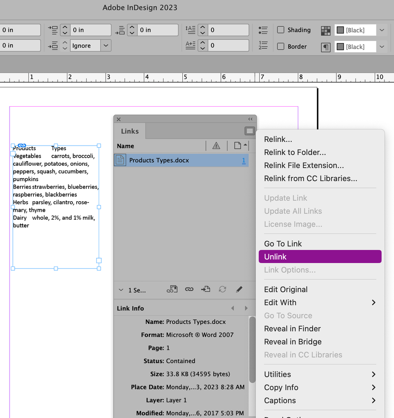The image size is (394, 418).
Task: Expand the Edit With submenu
Action: point(374,302)
